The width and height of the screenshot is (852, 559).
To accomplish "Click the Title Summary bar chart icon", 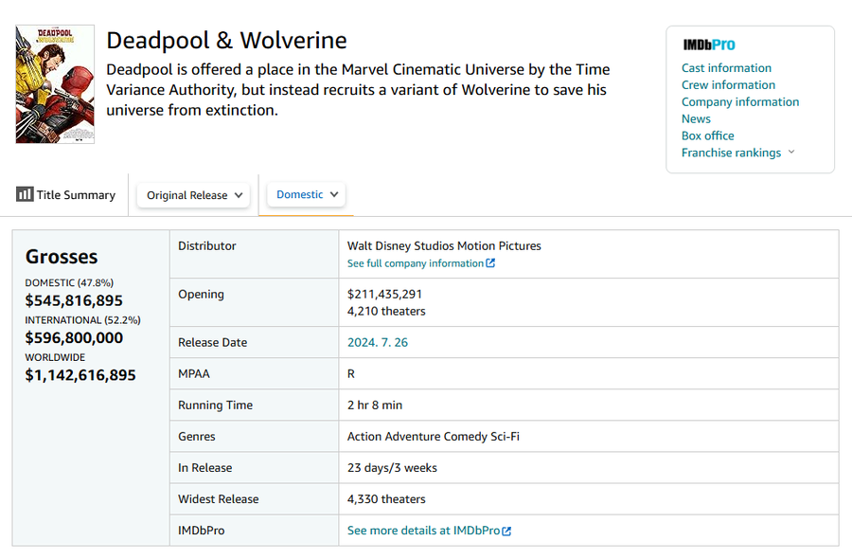I will click(25, 194).
